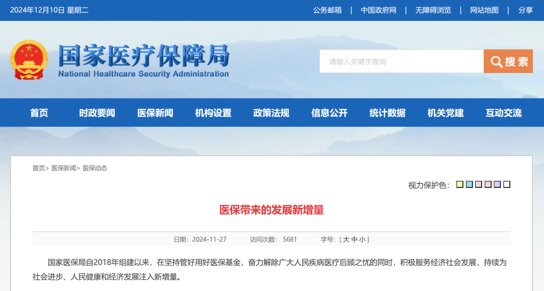Click the 医保动态 breadcrumb link
The image size is (544, 291).
[95, 168]
